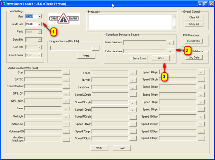This screenshot has height=160, width=215.
Task: Browse for the Public Loc. WAV file
Action: 67,124
